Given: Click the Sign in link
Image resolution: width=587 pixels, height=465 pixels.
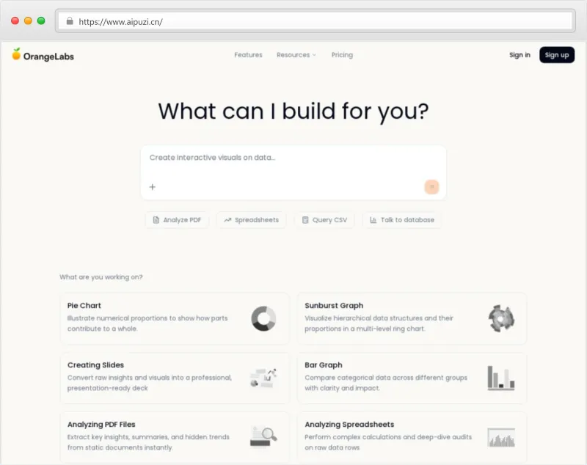Looking at the screenshot, I should pyautogui.click(x=519, y=55).
